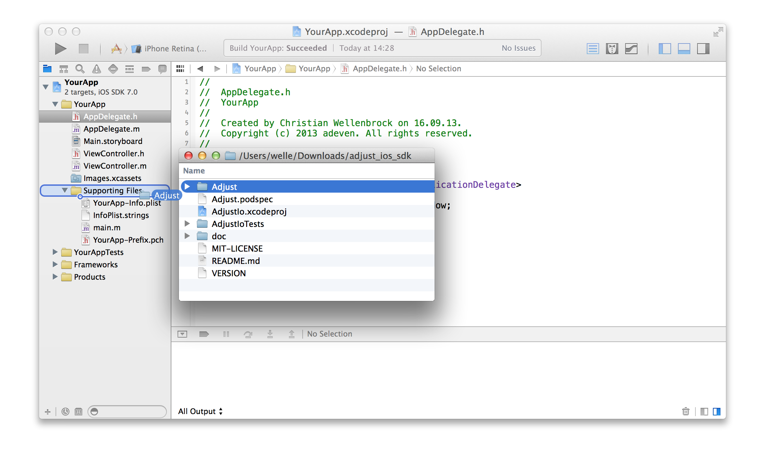The image size is (765, 473).
Task: Click the navigator filter field
Action: point(127,411)
